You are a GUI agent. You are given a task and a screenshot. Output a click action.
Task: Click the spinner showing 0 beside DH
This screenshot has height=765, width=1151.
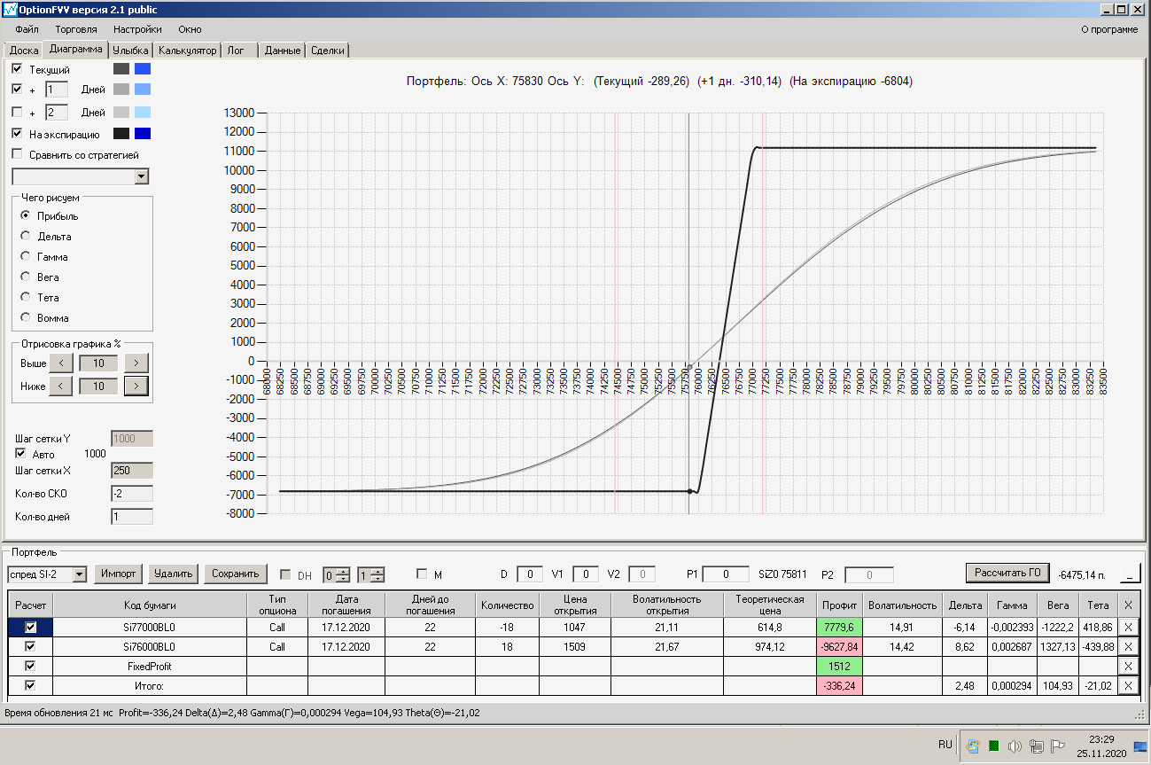337,574
